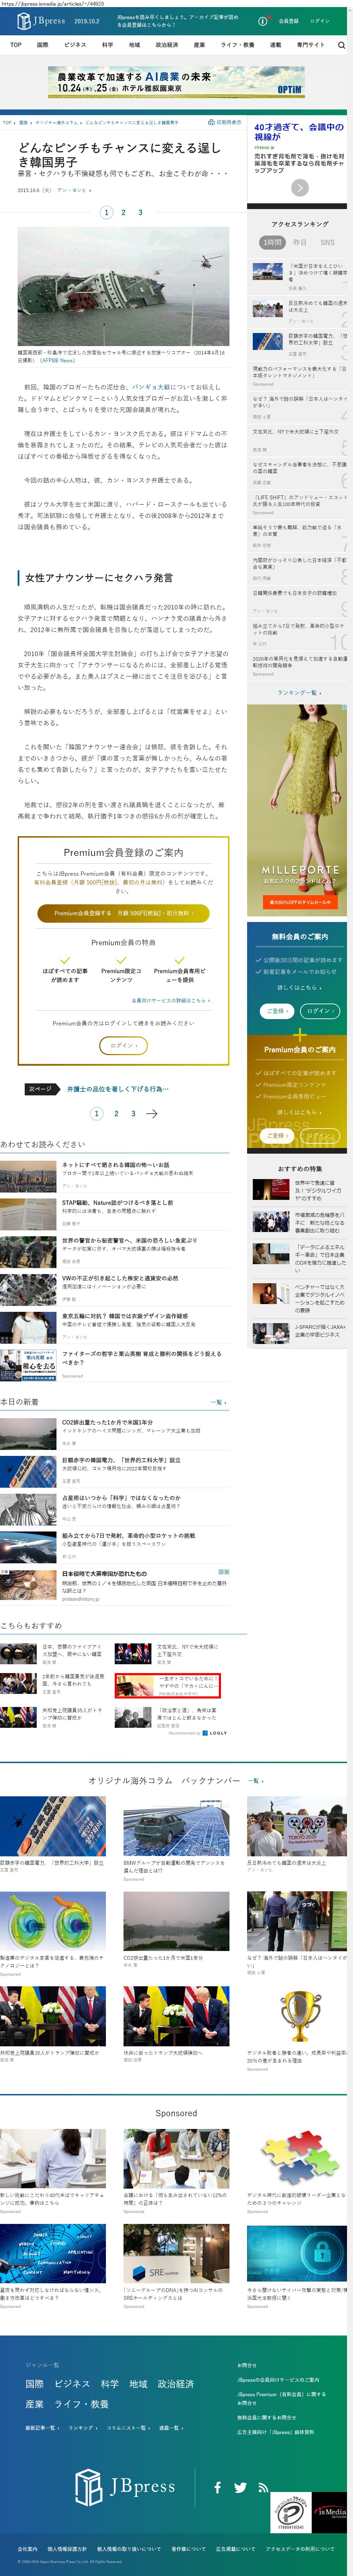Viewport: 353px width, 2576px height.
Task: Click the outlined ログイン button in Premium box
Action: (x=123, y=1045)
